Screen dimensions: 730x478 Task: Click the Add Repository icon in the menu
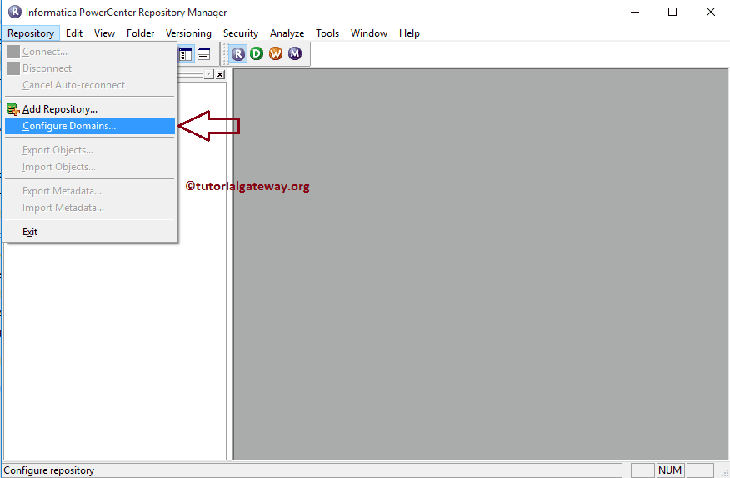pos(13,109)
